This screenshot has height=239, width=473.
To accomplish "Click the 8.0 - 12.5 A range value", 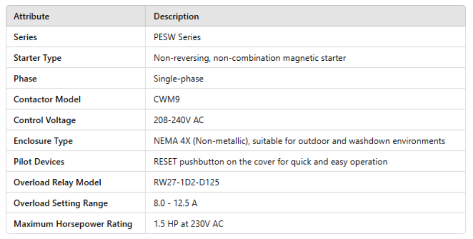I will click(x=175, y=203).
